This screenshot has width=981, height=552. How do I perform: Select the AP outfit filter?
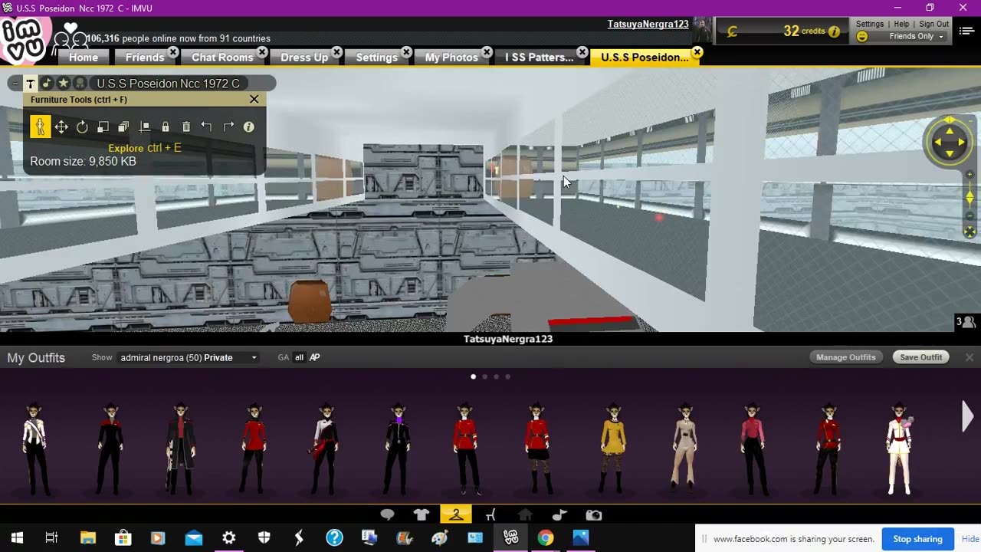point(314,357)
